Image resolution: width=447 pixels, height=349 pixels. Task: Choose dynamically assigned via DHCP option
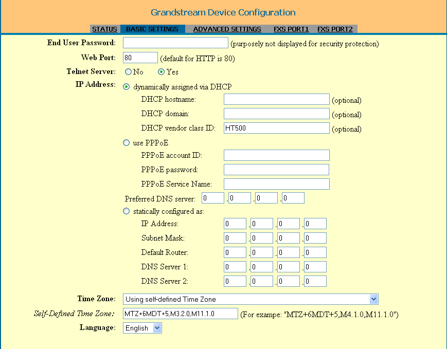[127, 87]
